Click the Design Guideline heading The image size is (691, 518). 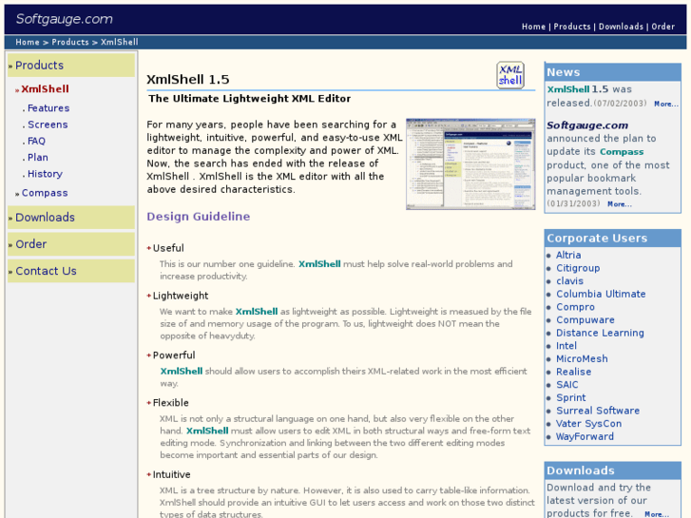pos(199,217)
